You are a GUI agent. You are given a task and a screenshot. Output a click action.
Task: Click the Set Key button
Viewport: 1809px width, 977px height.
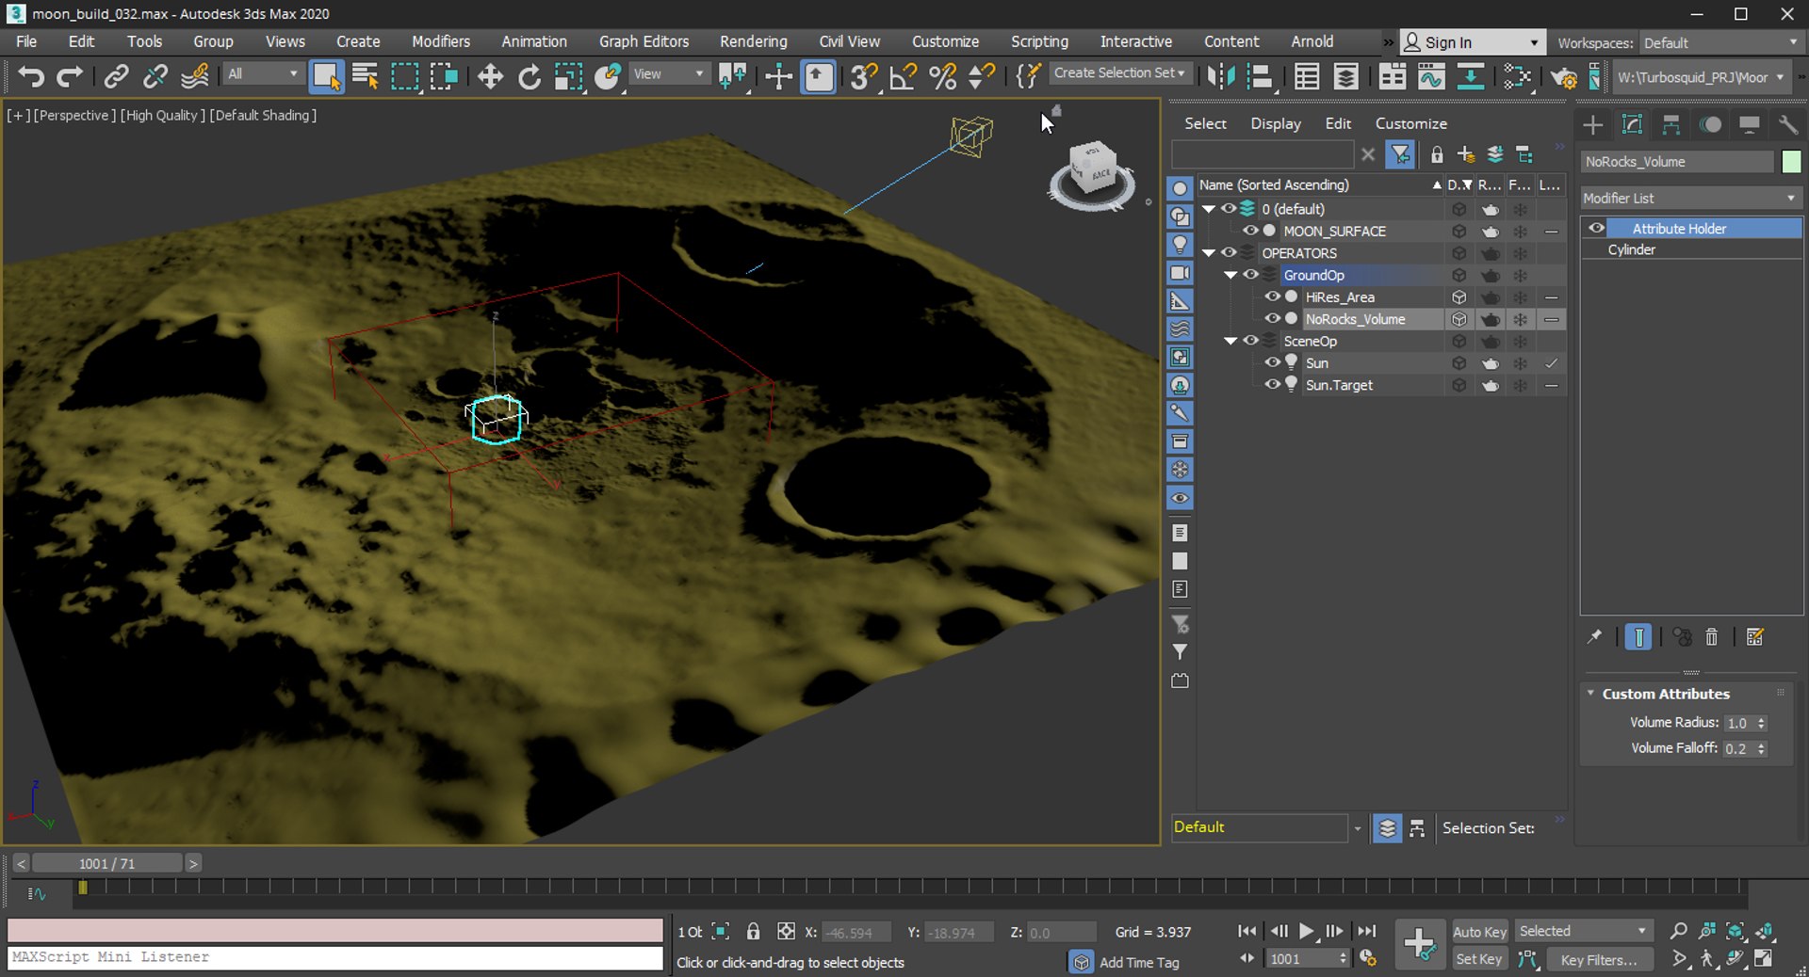[x=1478, y=959]
